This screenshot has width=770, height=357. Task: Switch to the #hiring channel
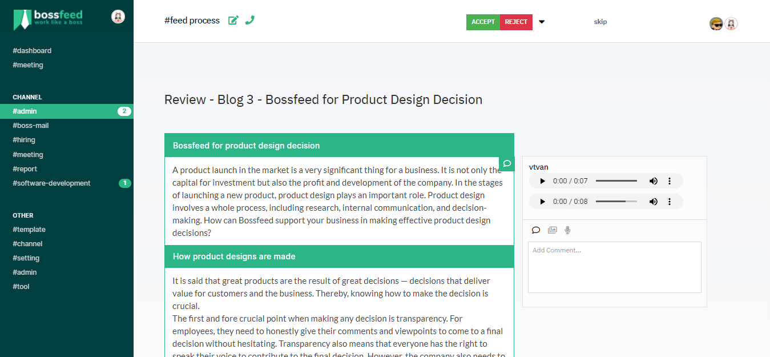click(x=23, y=139)
